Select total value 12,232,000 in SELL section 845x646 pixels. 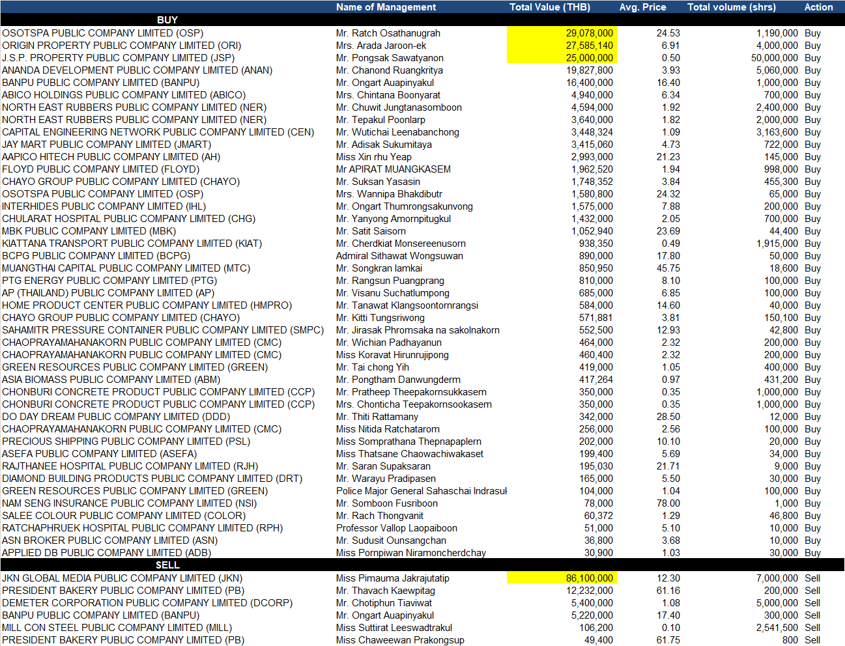(x=590, y=591)
